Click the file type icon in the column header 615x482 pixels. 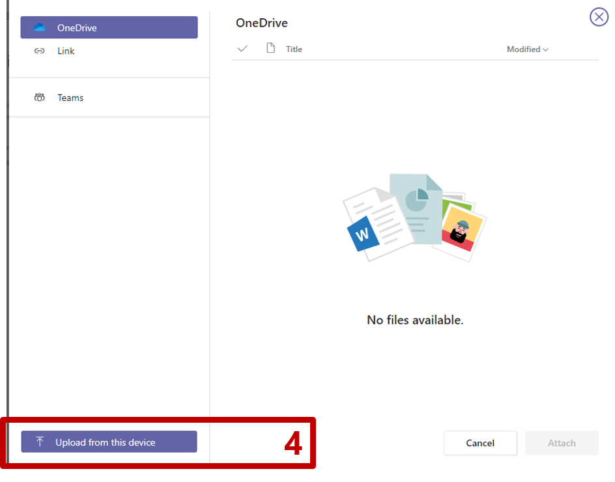click(x=271, y=48)
